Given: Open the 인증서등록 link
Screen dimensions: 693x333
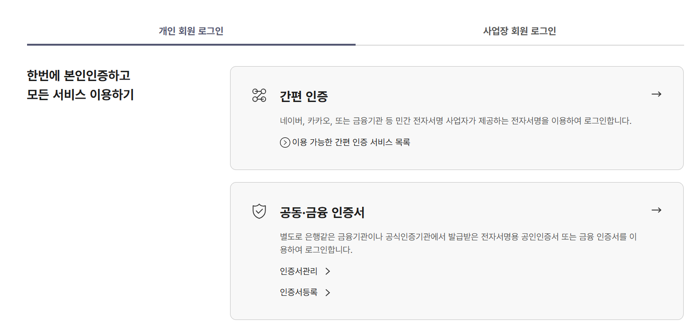Looking at the screenshot, I should (x=305, y=292).
